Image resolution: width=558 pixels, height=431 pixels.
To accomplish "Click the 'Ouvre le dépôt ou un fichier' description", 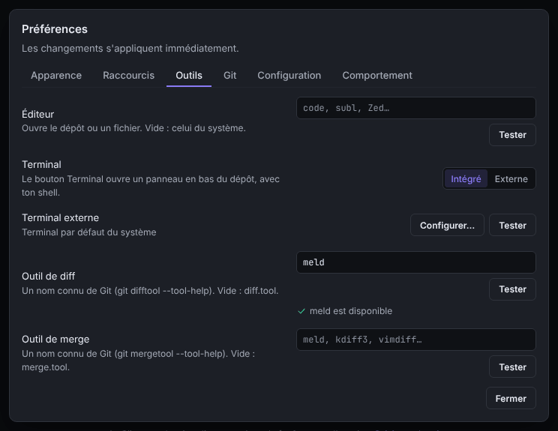I will 133,128.
